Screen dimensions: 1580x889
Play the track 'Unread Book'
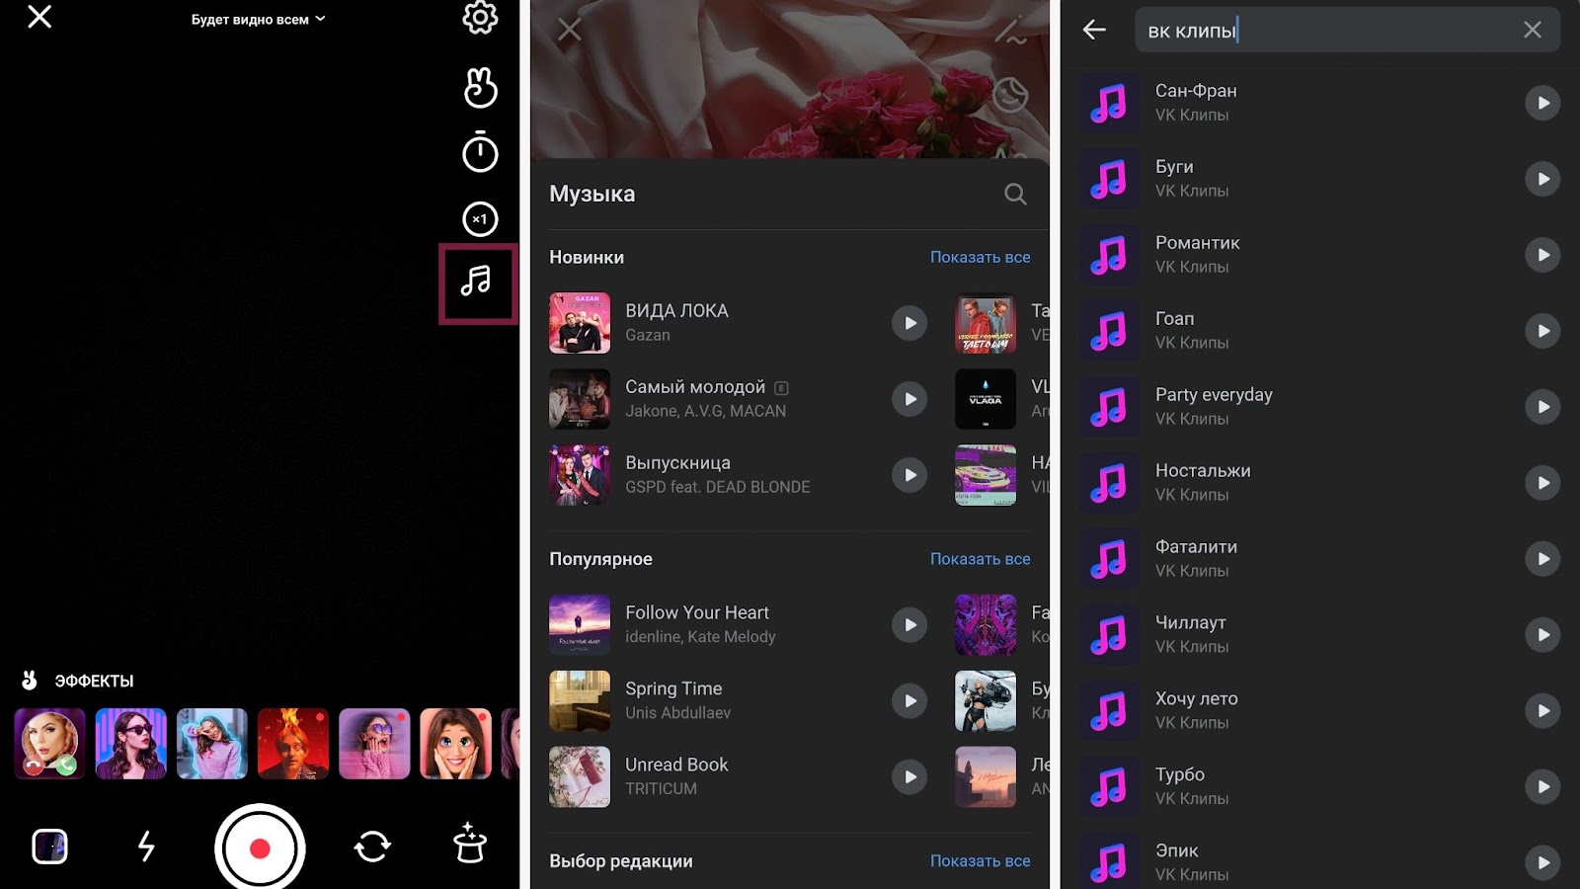(x=909, y=777)
